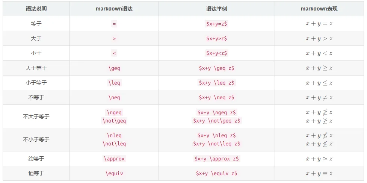Image resolution: width=367 pixels, height=183 pixels.
Task: Click the 不大于等于 row label
Action: pyautogui.click(x=36, y=117)
